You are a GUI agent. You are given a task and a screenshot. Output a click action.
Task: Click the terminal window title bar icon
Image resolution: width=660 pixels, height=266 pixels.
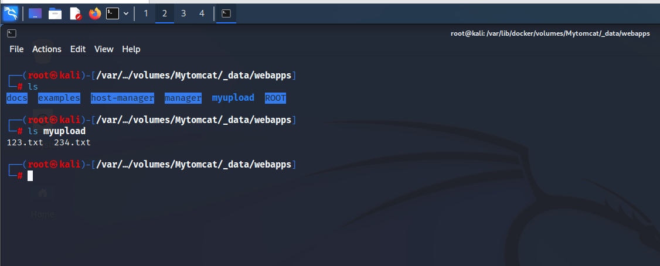click(12, 33)
